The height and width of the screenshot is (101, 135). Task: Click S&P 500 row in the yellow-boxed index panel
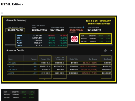tap(95, 41)
